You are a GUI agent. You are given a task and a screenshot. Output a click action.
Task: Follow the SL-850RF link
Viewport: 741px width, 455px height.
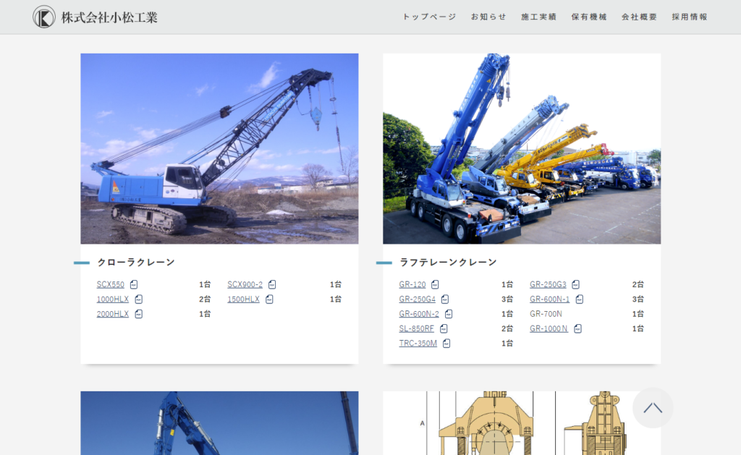pyautogui.click(x=416, y=328)
